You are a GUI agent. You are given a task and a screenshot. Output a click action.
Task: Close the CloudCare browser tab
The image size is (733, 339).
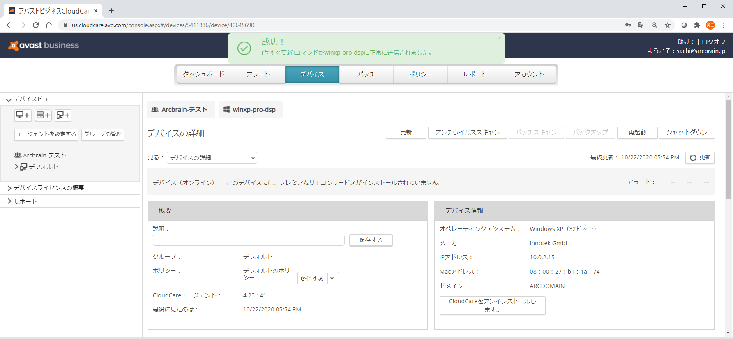pyautogui.click(x=96, y=11)
